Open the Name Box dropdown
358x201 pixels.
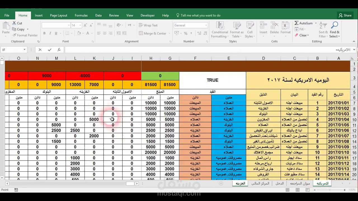24,50
